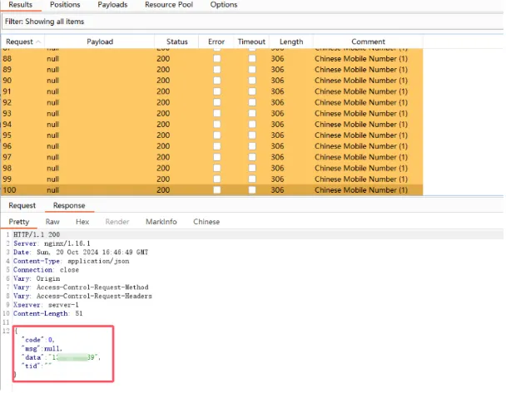Toggle the Timeout checkbox in row 95
This screenshot has height=393, width=506.
tap(252, 135)
